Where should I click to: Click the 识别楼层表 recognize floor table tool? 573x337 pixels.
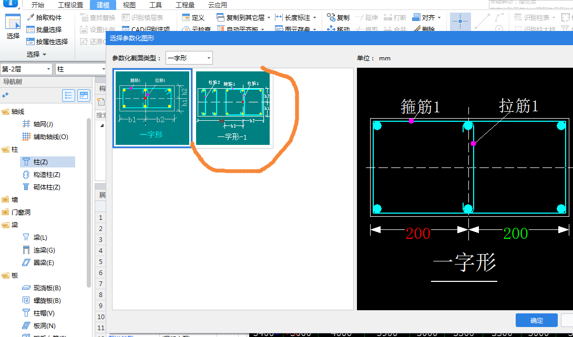142,17
